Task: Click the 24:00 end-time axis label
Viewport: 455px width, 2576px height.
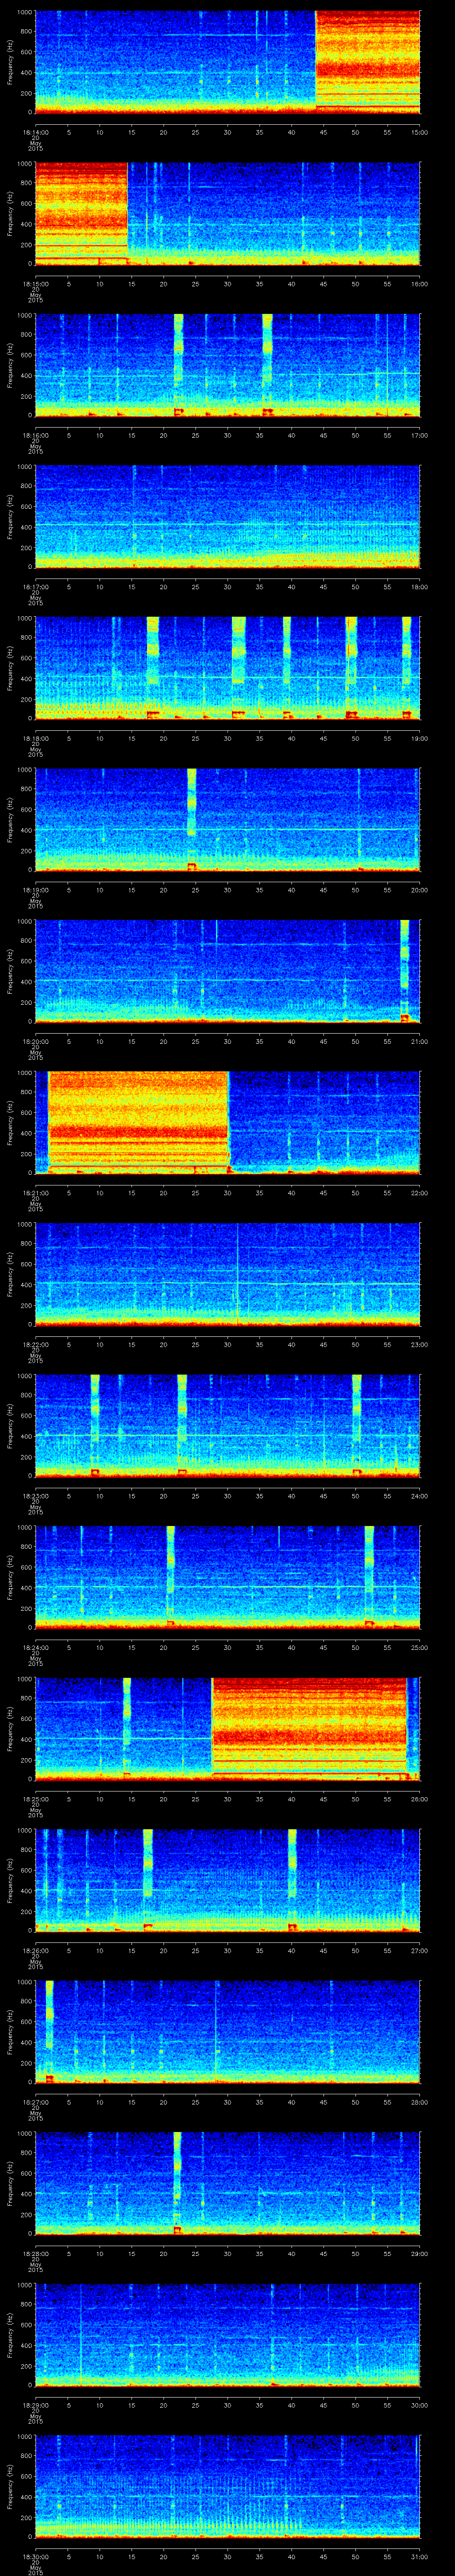Action: (x=419, y=1496)
